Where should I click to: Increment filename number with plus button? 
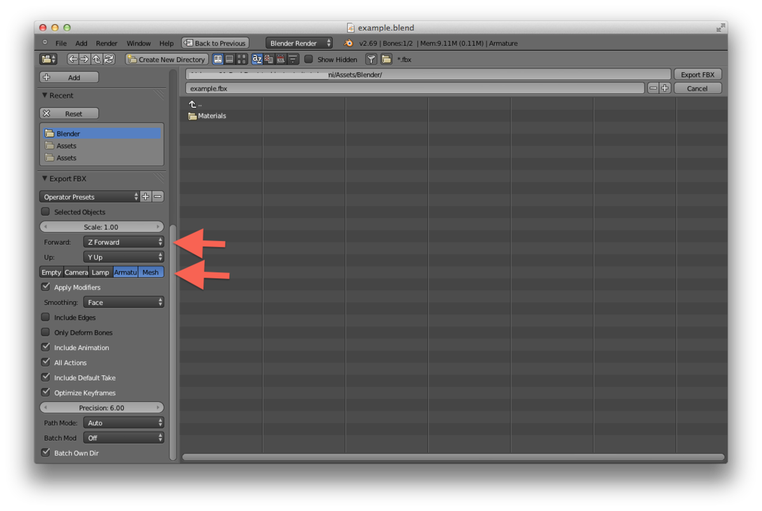coord(665,88)
